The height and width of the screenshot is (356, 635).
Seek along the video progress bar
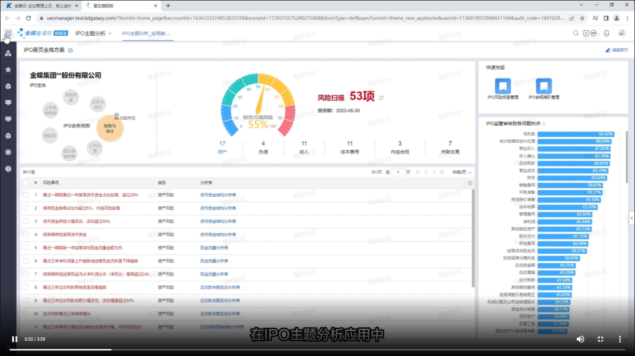(317, 350)
